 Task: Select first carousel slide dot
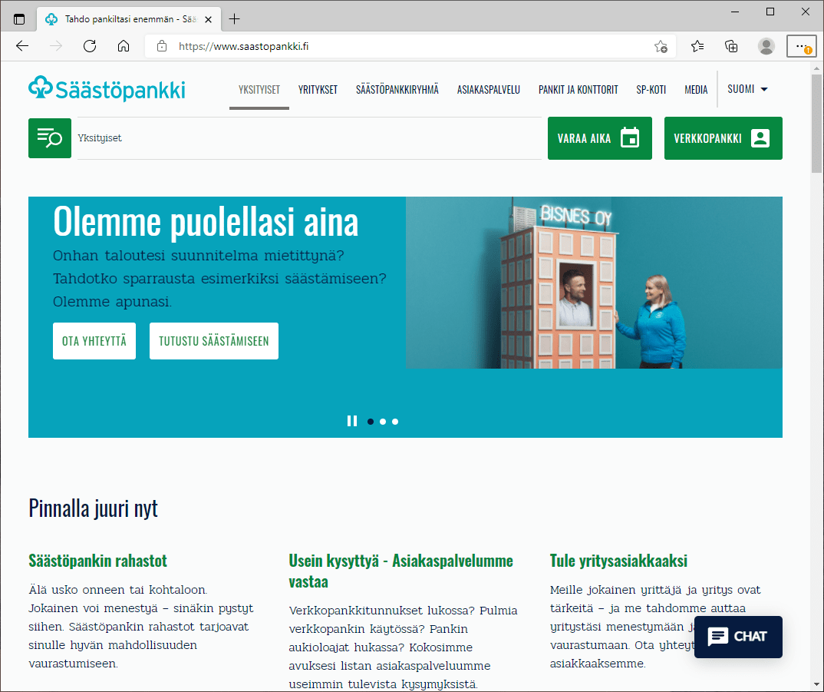pos(371,422)
